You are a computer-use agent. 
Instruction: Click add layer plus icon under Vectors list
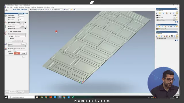coord(176,22)
